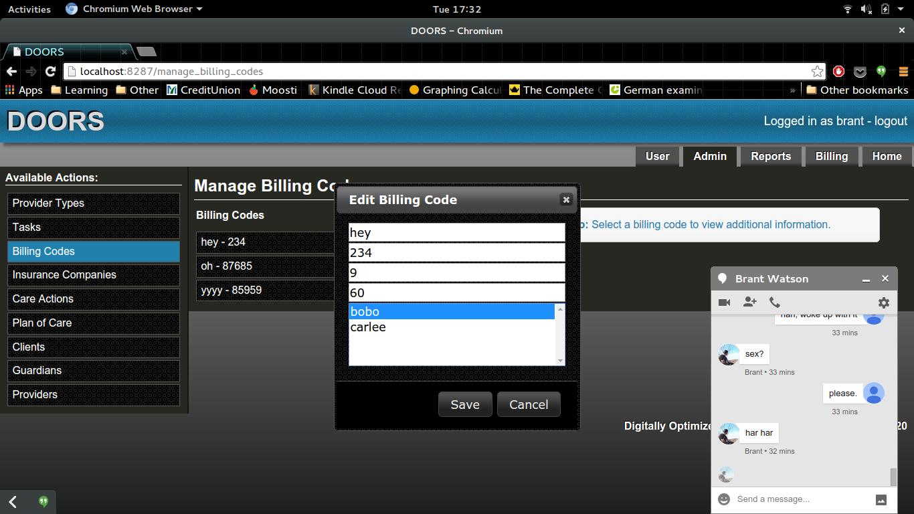Open Plan of Care action
The image size is (914, 514).
tap(94, 323)
